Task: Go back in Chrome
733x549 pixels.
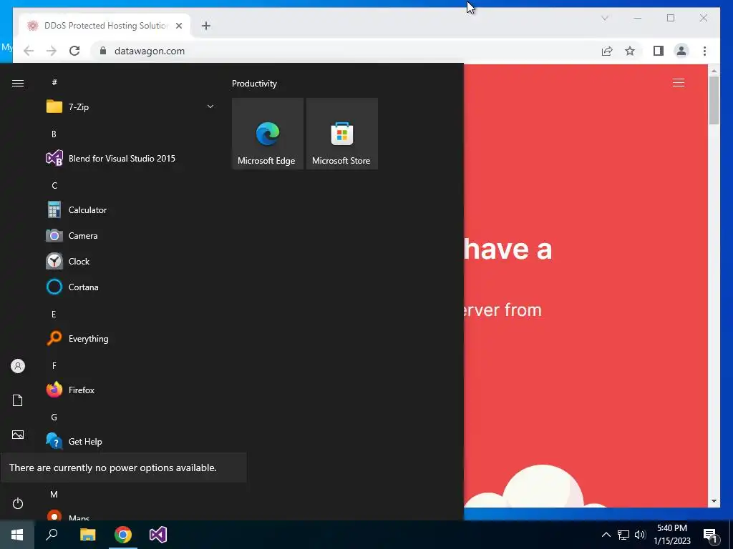Action: [29, 51]
